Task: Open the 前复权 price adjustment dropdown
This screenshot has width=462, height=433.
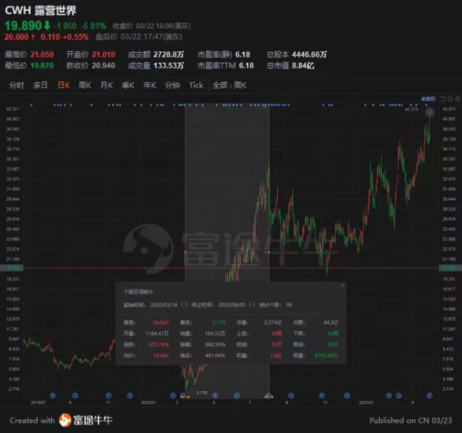Action: [x=428, y=99]
